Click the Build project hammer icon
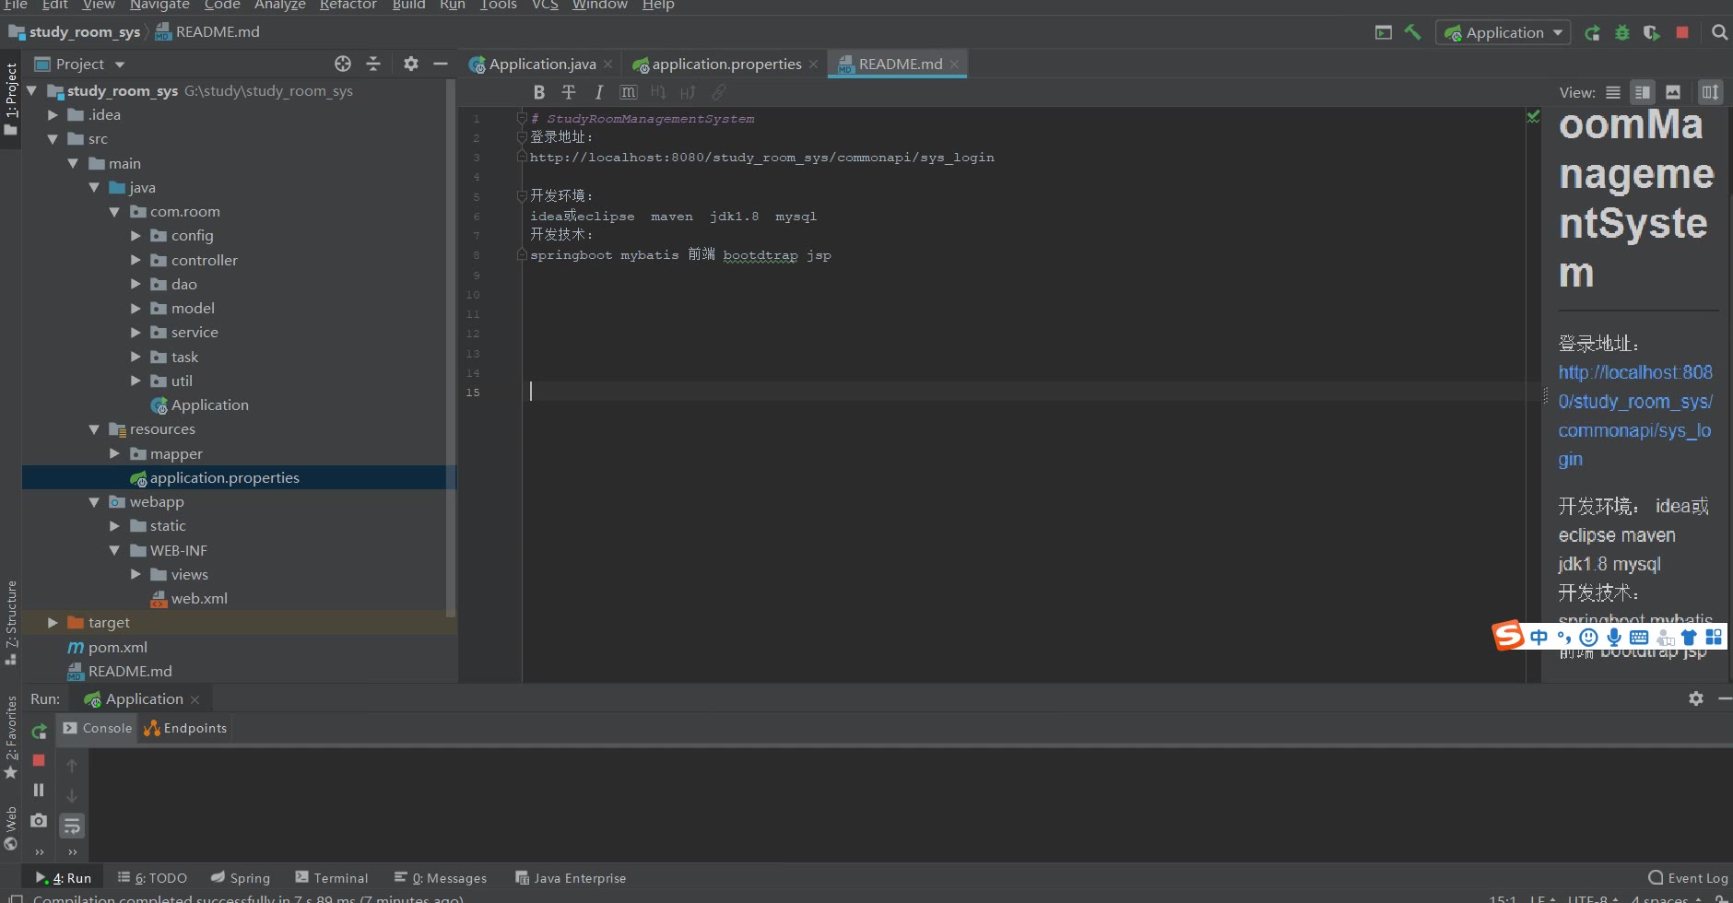 click(1412, 32)
